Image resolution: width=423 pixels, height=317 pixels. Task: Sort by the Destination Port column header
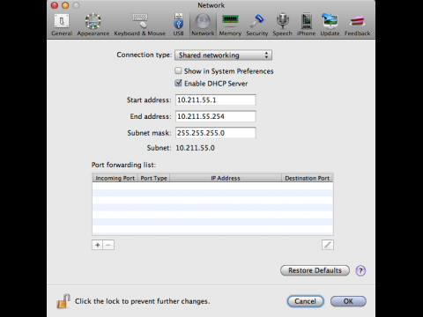click(308, 178)
